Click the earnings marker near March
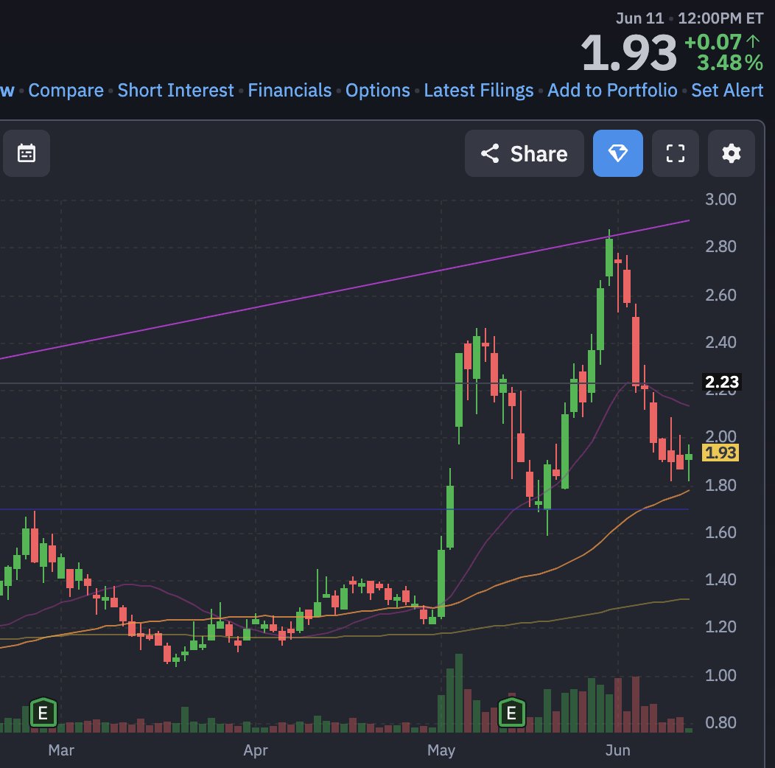The height and width of the screenshot is (768, 775). point(43,713)
